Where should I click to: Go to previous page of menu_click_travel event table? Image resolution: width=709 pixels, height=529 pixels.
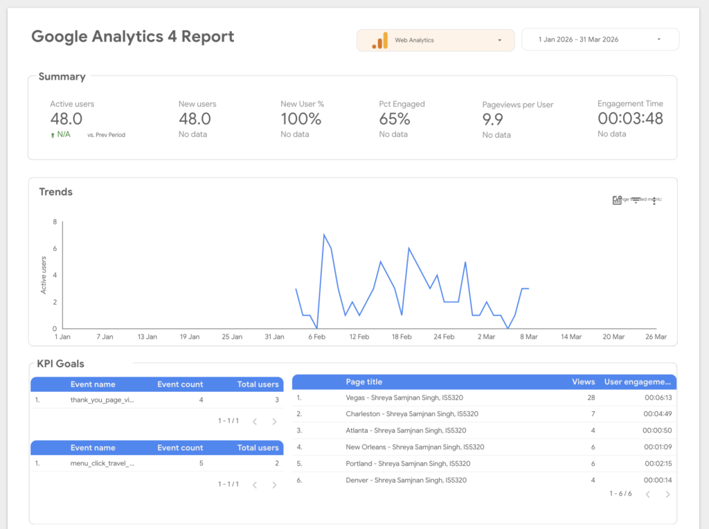255,485
